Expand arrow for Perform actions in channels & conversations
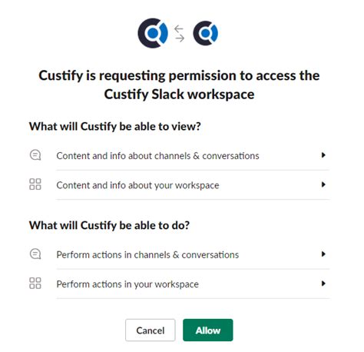The width and height of the screenshot is (364, 352). (x=323, y=254)
